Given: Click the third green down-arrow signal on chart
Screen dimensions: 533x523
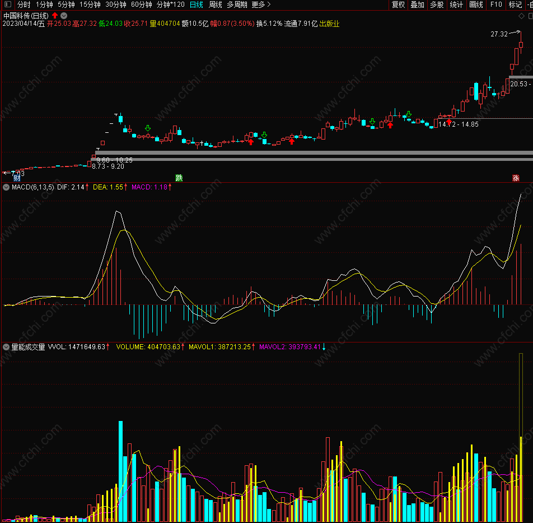Looking at the screenshot, I should tap(372, 122).
